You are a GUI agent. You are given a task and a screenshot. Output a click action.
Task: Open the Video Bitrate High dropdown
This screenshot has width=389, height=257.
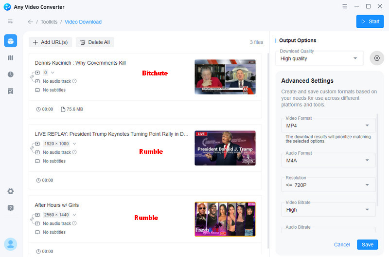click(x=328, y=210)
